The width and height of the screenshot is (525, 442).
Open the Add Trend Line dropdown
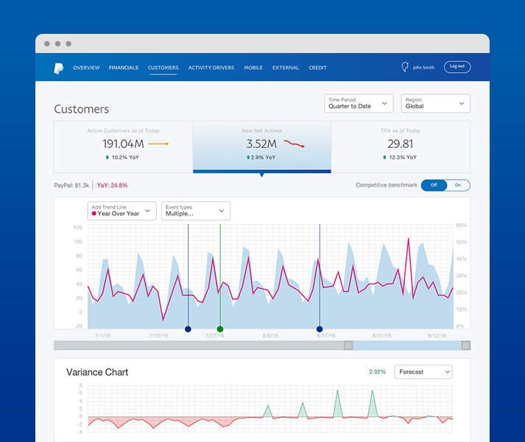[x=121, y=211]
